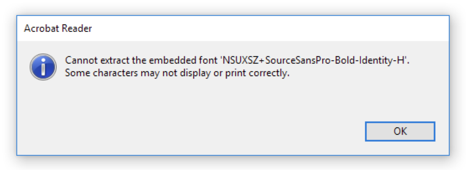Screen dimensions: 466x170
Task: Click the 'Some characters may not display' line
Action: click(x=177, y=73)
